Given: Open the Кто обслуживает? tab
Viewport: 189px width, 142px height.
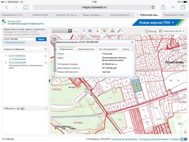Looking at the screenshot, I should pos(108,49).
